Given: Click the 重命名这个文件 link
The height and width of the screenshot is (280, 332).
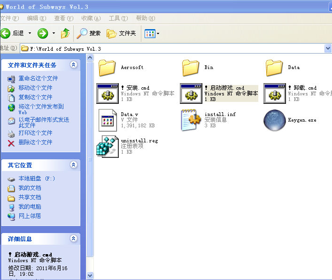Looking at the screenshot, I should pyautogui.click(x=38, y=78).
